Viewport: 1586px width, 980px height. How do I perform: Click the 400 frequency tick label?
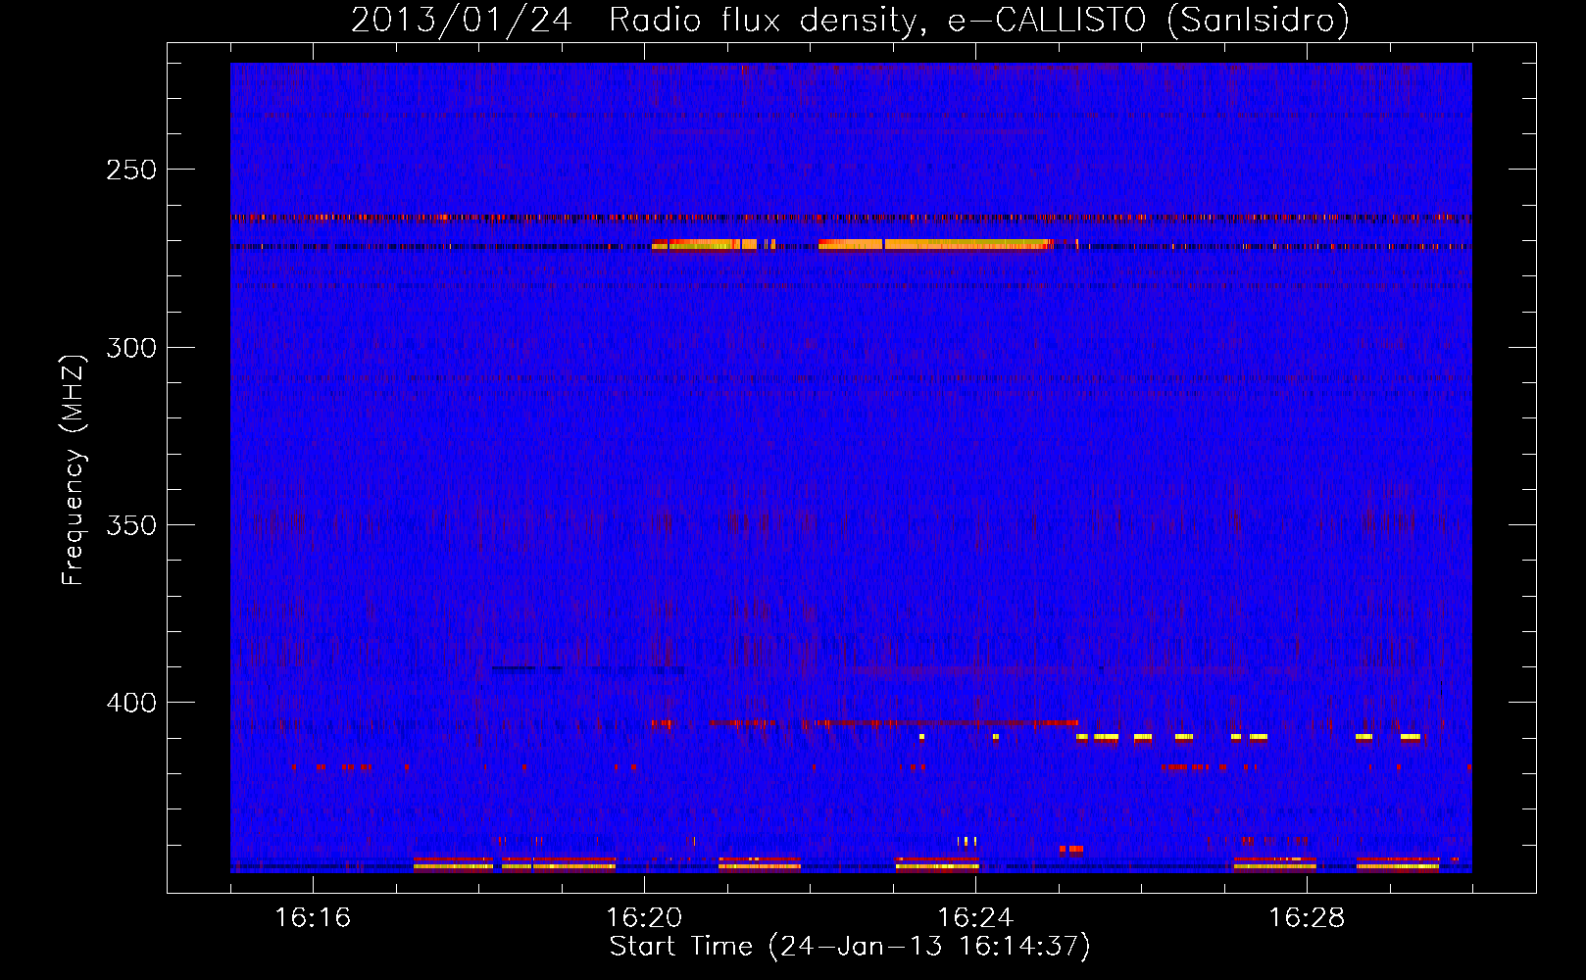(x=131, y=703)
